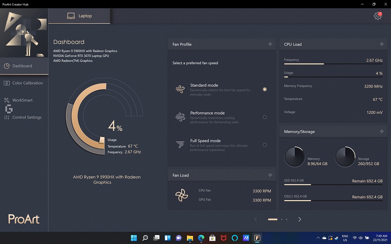Open Task View on the taskbar
The image size is (391, 244).
point(156,238)
